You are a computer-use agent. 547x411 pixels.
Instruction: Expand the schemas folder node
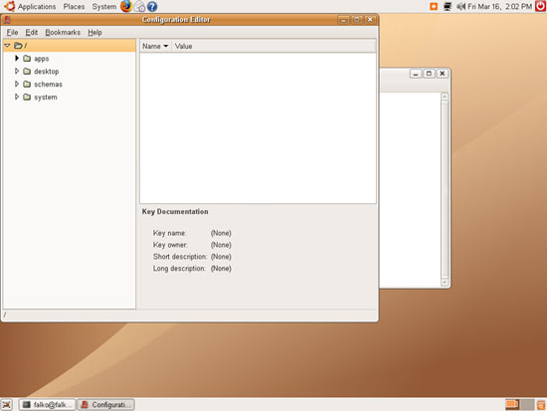click(17, 84)
